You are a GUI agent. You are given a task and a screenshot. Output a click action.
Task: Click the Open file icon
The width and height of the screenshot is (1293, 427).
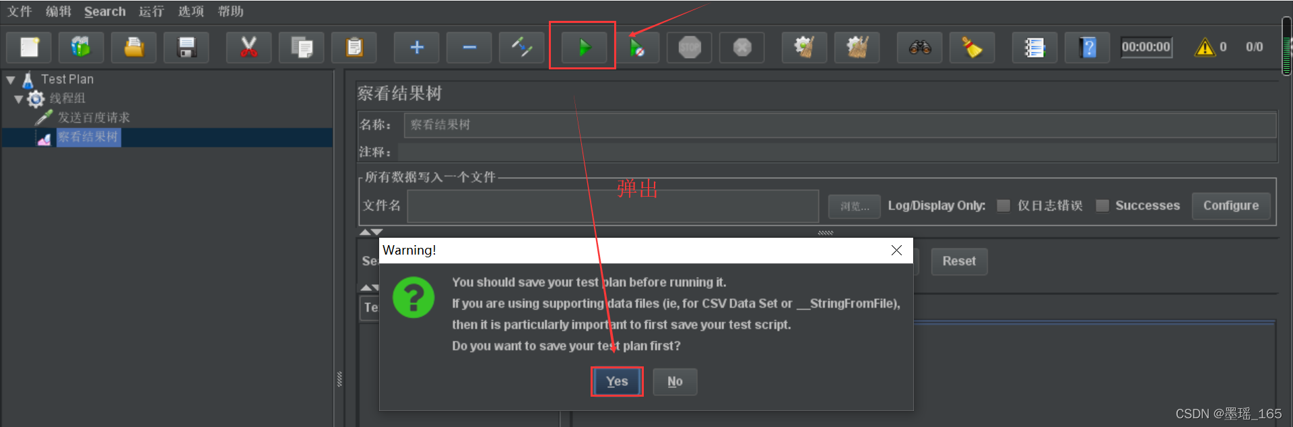point(133,47)
